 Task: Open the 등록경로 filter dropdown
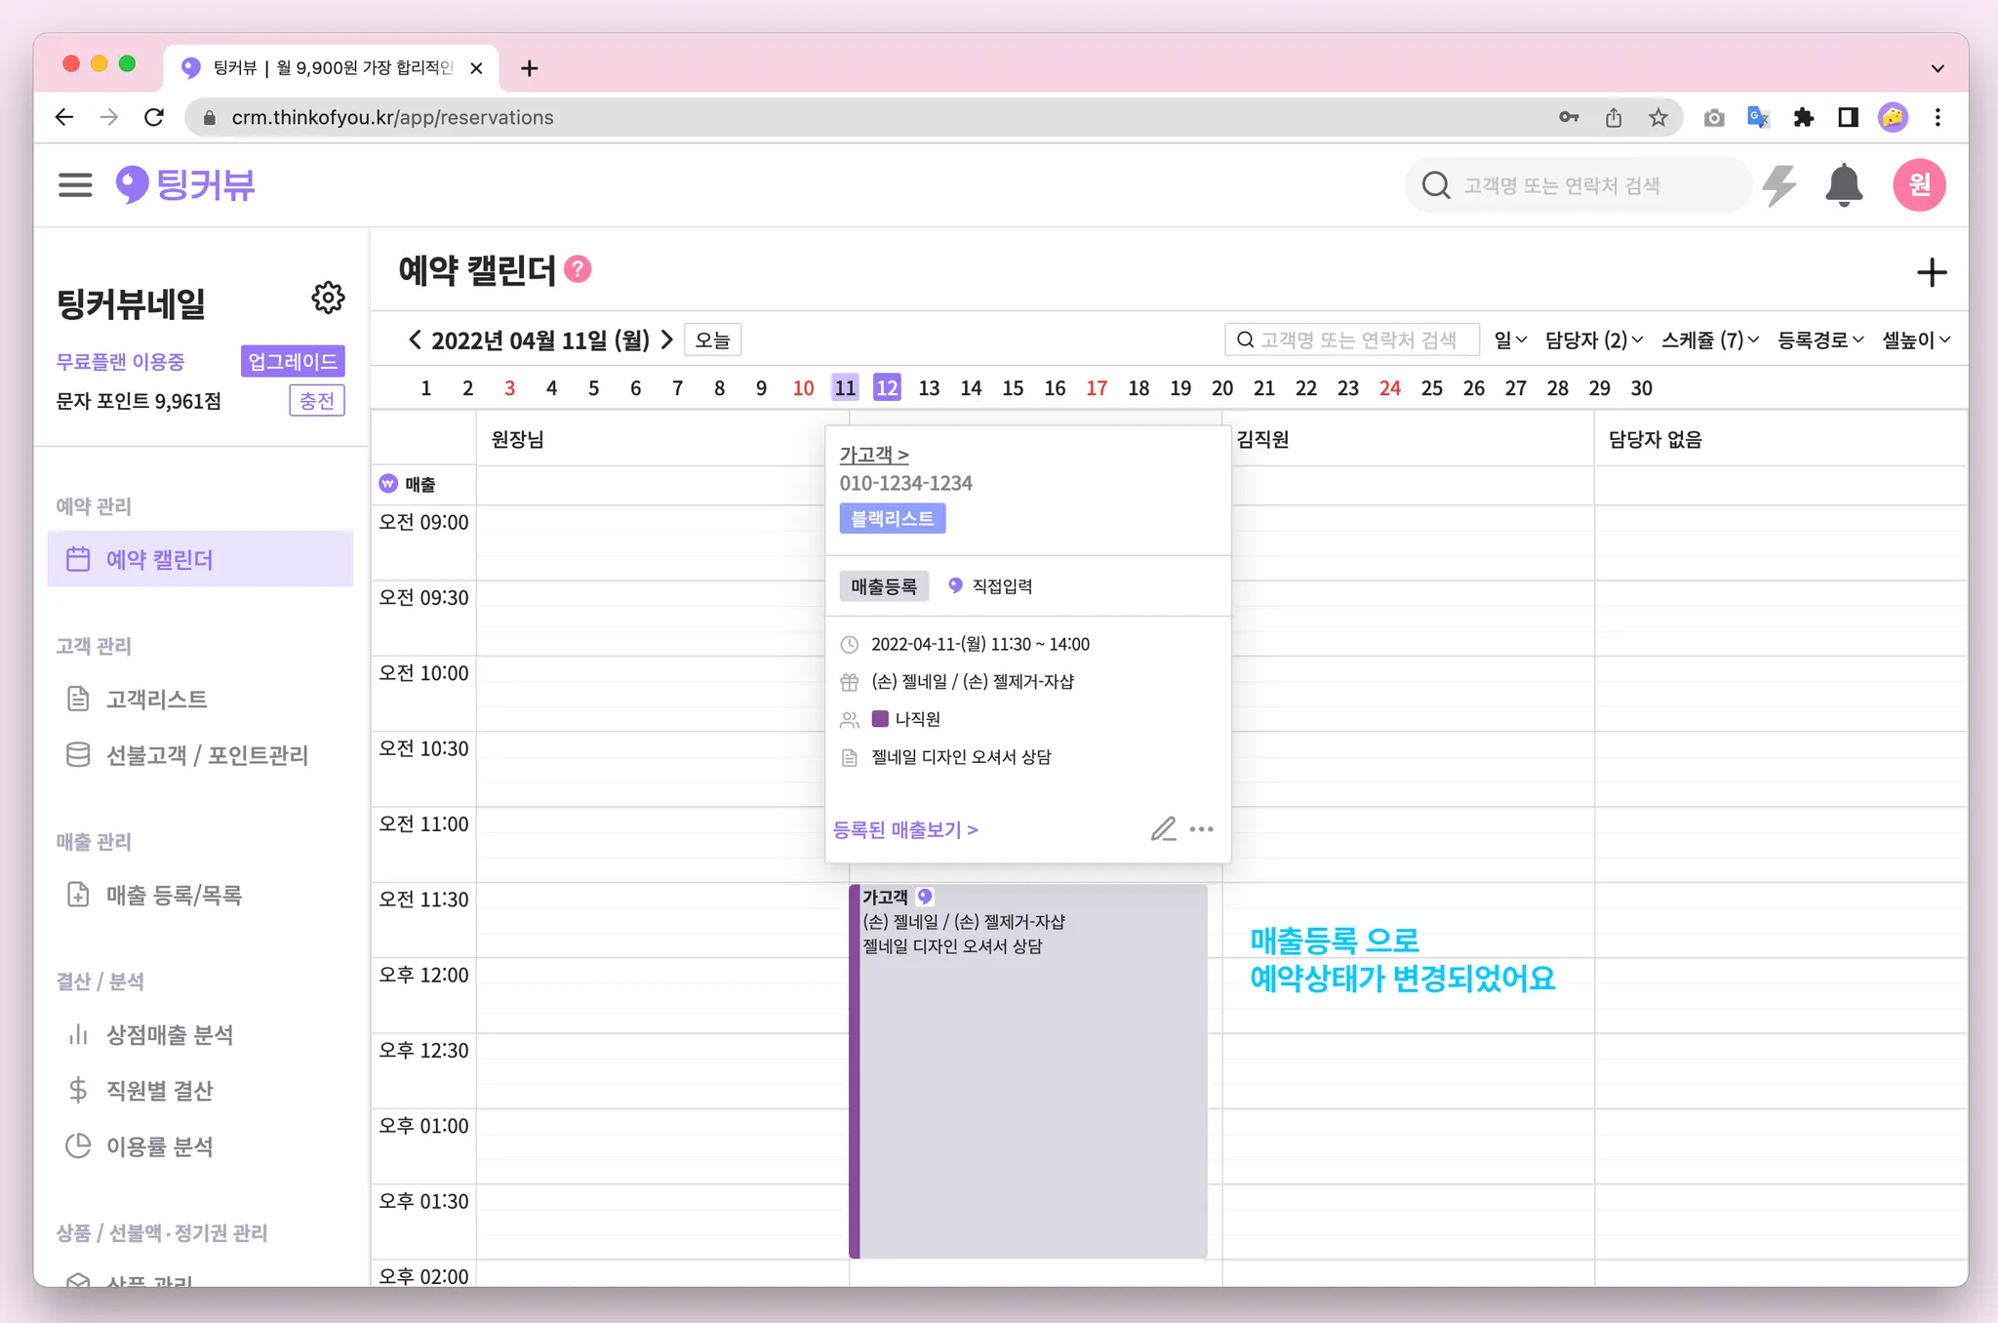pos(1819,340)
